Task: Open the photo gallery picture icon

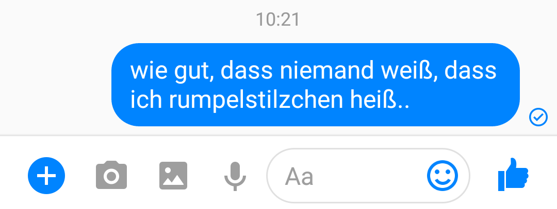Action: tap(173, 176)
